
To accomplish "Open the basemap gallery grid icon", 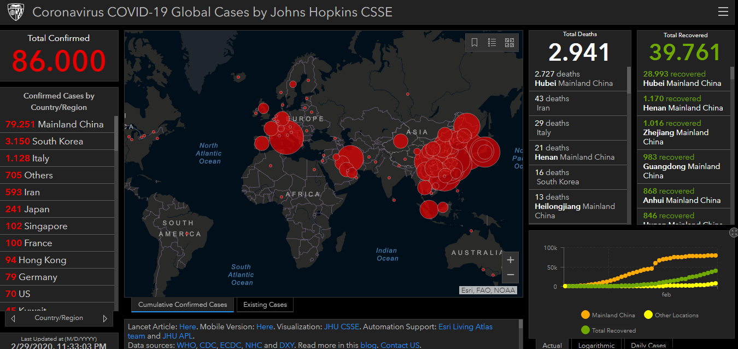I will click(x=509, y=43).
